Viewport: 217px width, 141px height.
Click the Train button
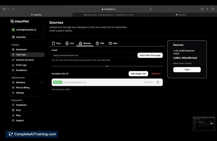tap(187, 70)
